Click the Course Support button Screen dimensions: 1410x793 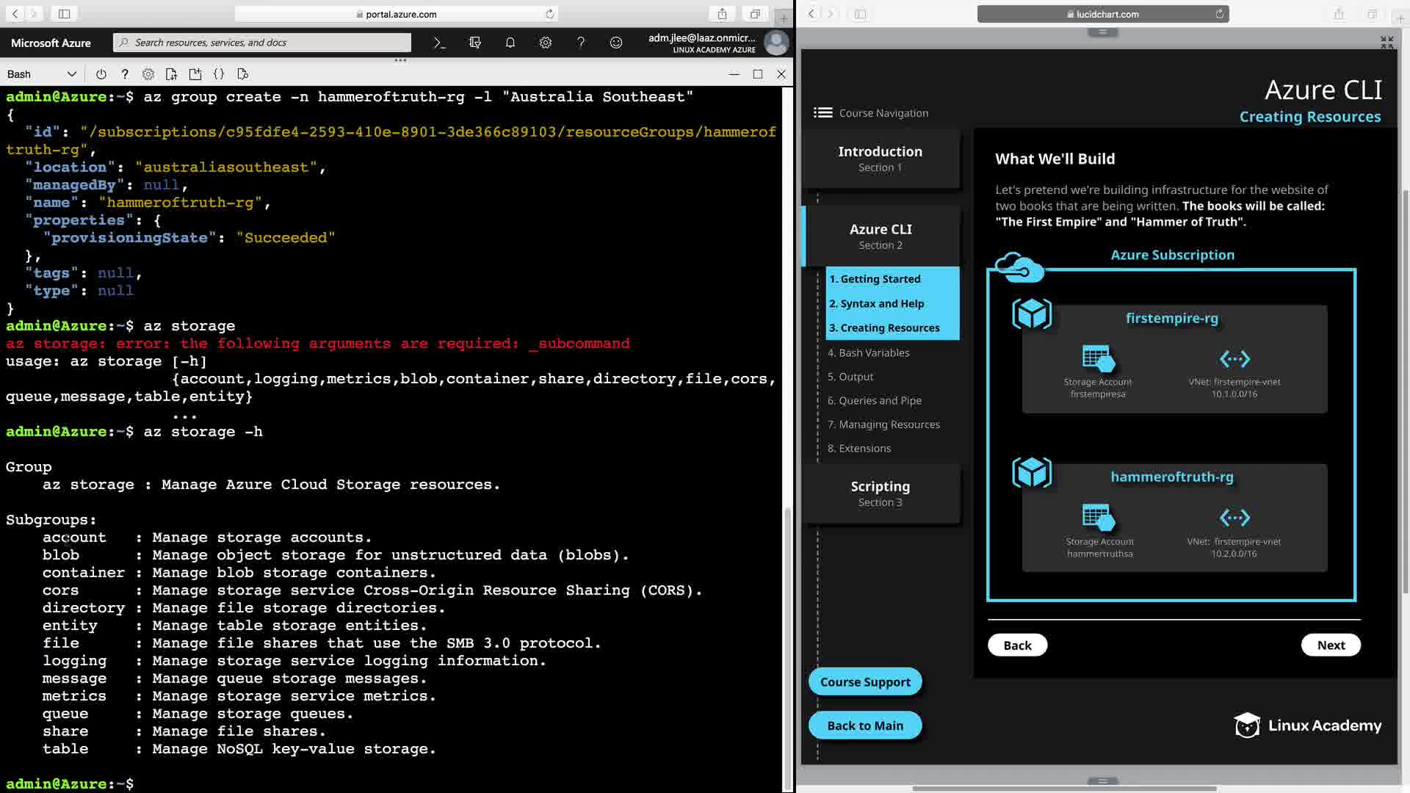click(x=864, y=681)
